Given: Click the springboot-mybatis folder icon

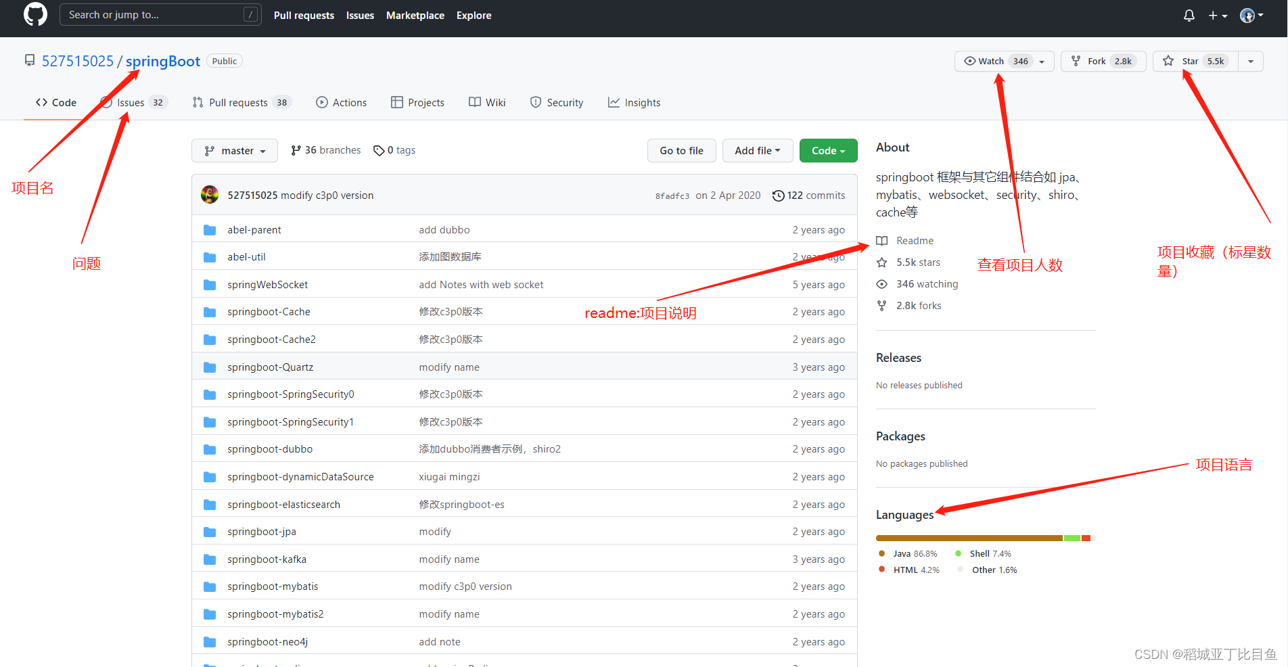Looking at the screenshot, I should tap(210, 586).
